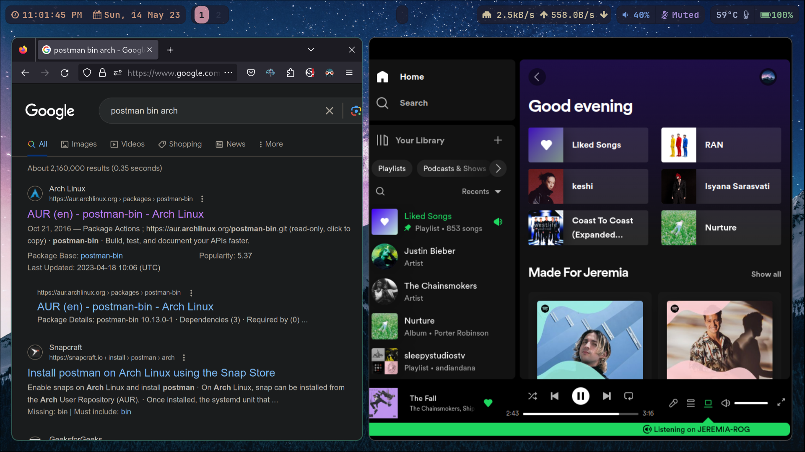Expand Google More search filters
The height and width of the screenshot is (452, 805).
pyautogui.click(x=271, y=144)
